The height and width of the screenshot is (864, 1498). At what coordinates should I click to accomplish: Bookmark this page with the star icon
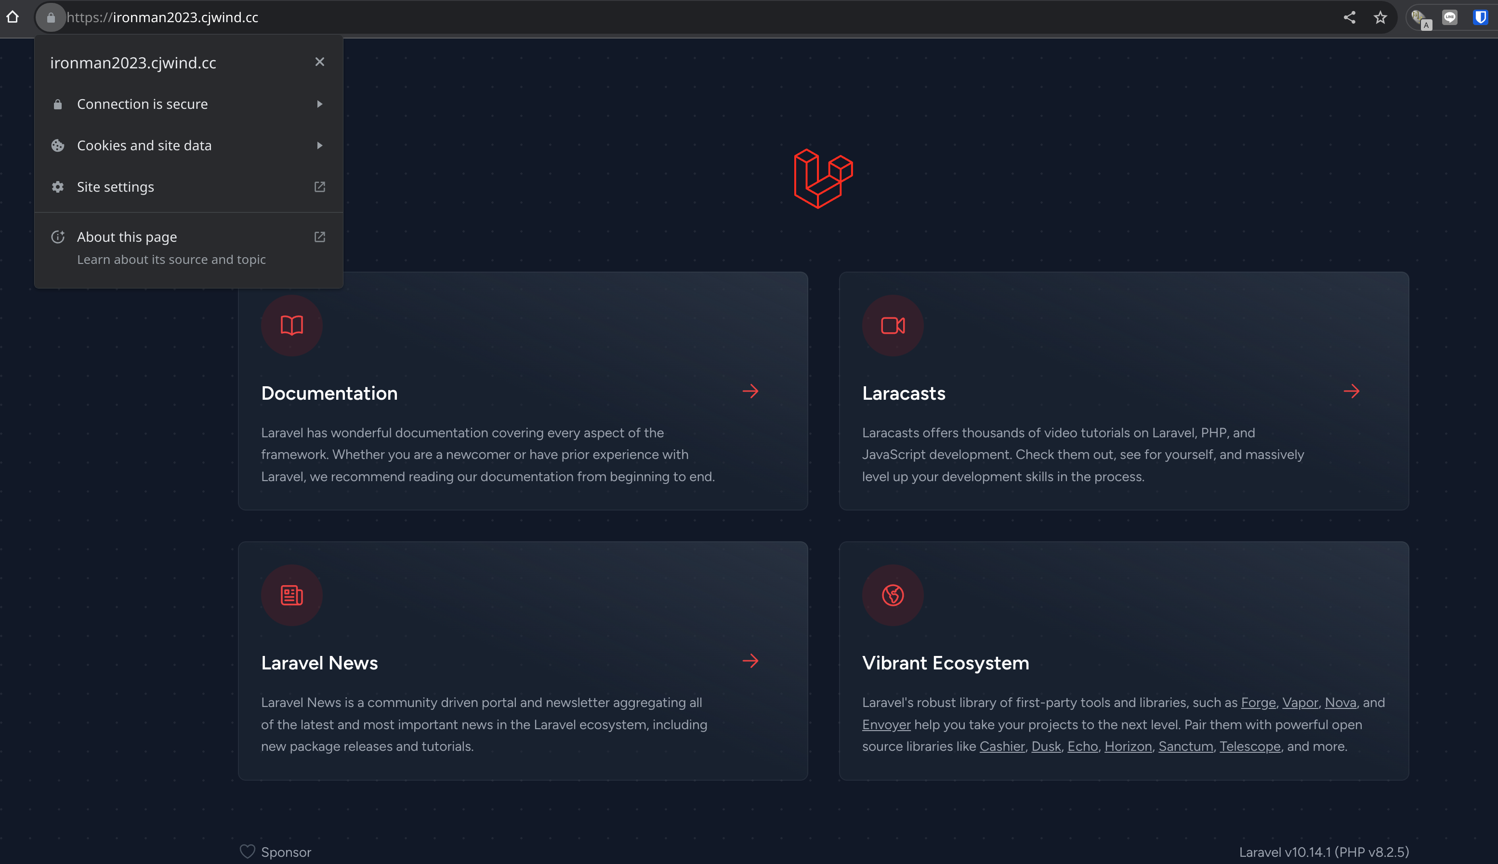tap(1380, 17)
